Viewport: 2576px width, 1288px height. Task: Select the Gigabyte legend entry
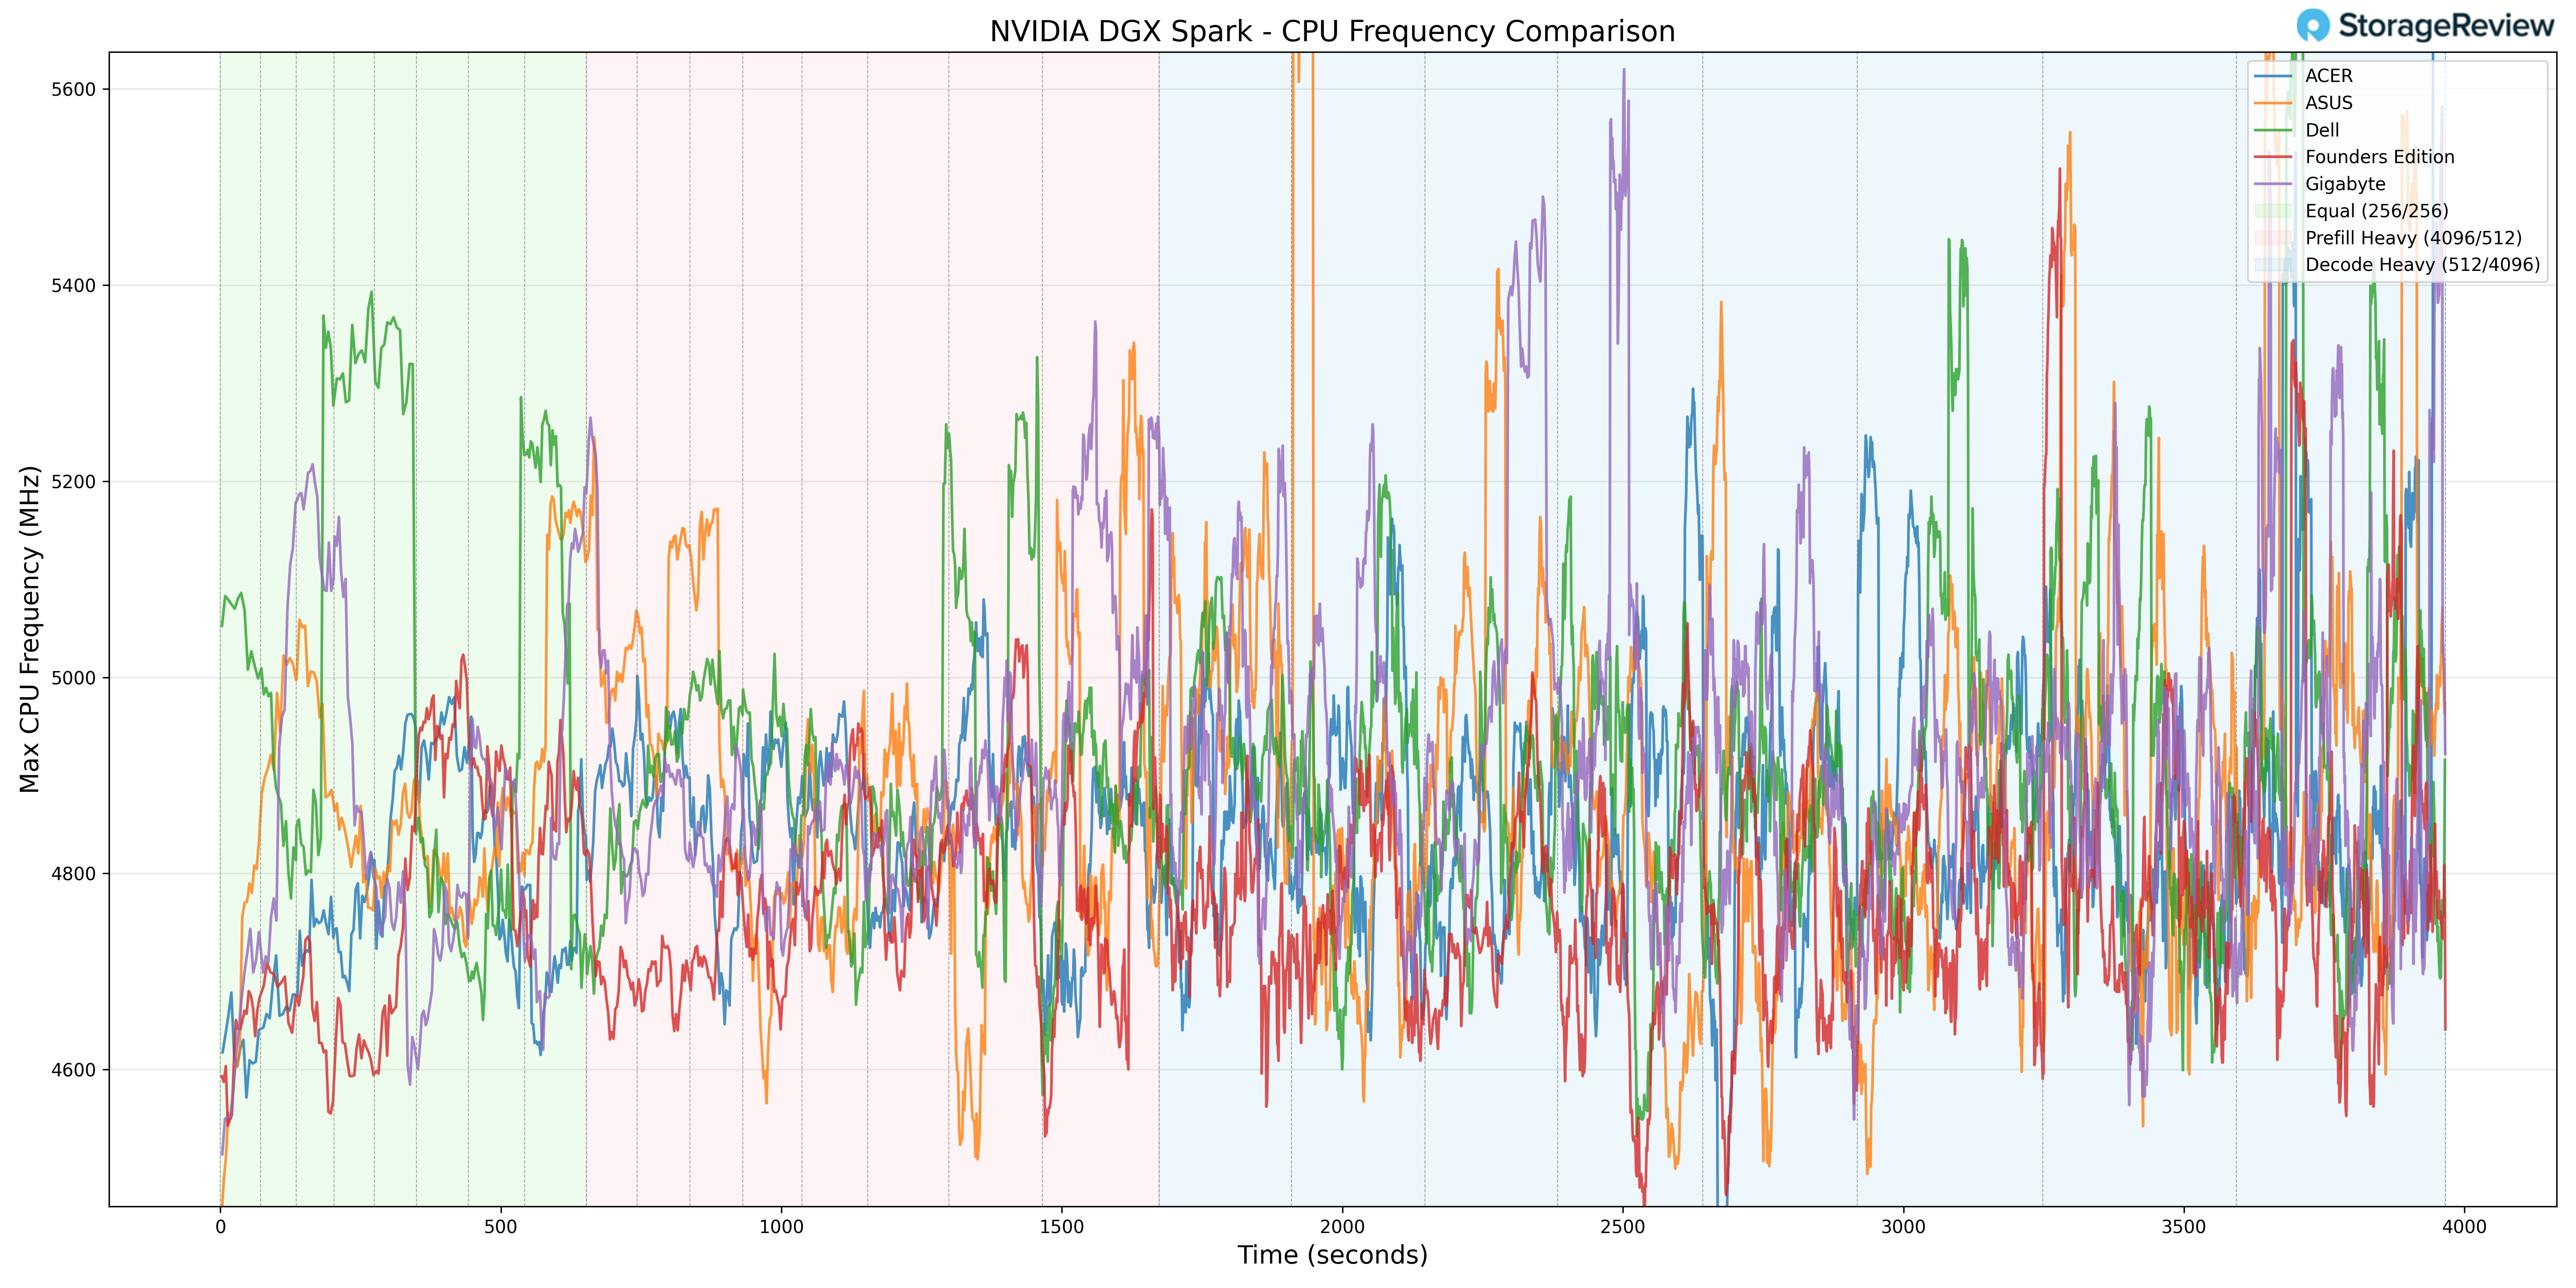pyautogui.click(x=2345, y=184)
